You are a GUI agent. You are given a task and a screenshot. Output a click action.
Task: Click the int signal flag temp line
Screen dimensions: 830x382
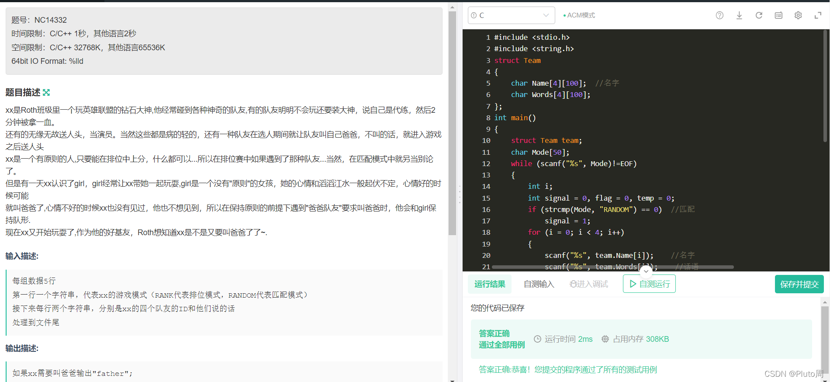601,198
